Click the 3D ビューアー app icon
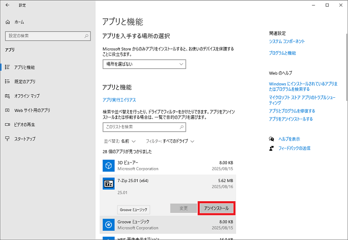 coord(108,165)
